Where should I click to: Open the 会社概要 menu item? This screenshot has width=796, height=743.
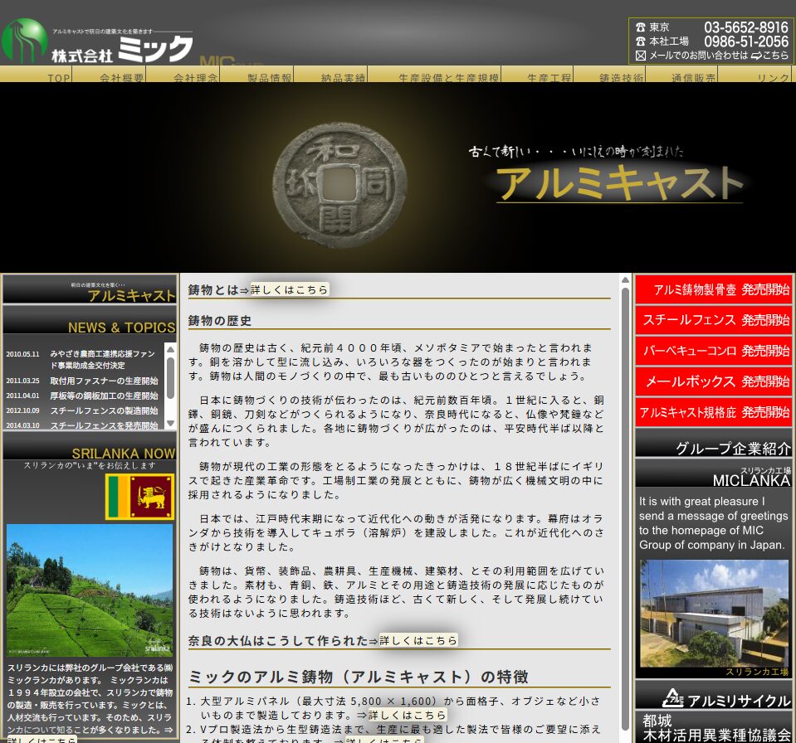pyautogui.click(x=109, y=74)
